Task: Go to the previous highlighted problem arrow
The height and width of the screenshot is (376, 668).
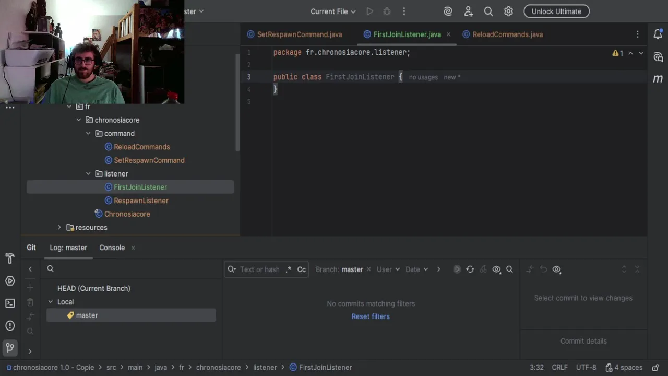Action: [x=630, y=53]
